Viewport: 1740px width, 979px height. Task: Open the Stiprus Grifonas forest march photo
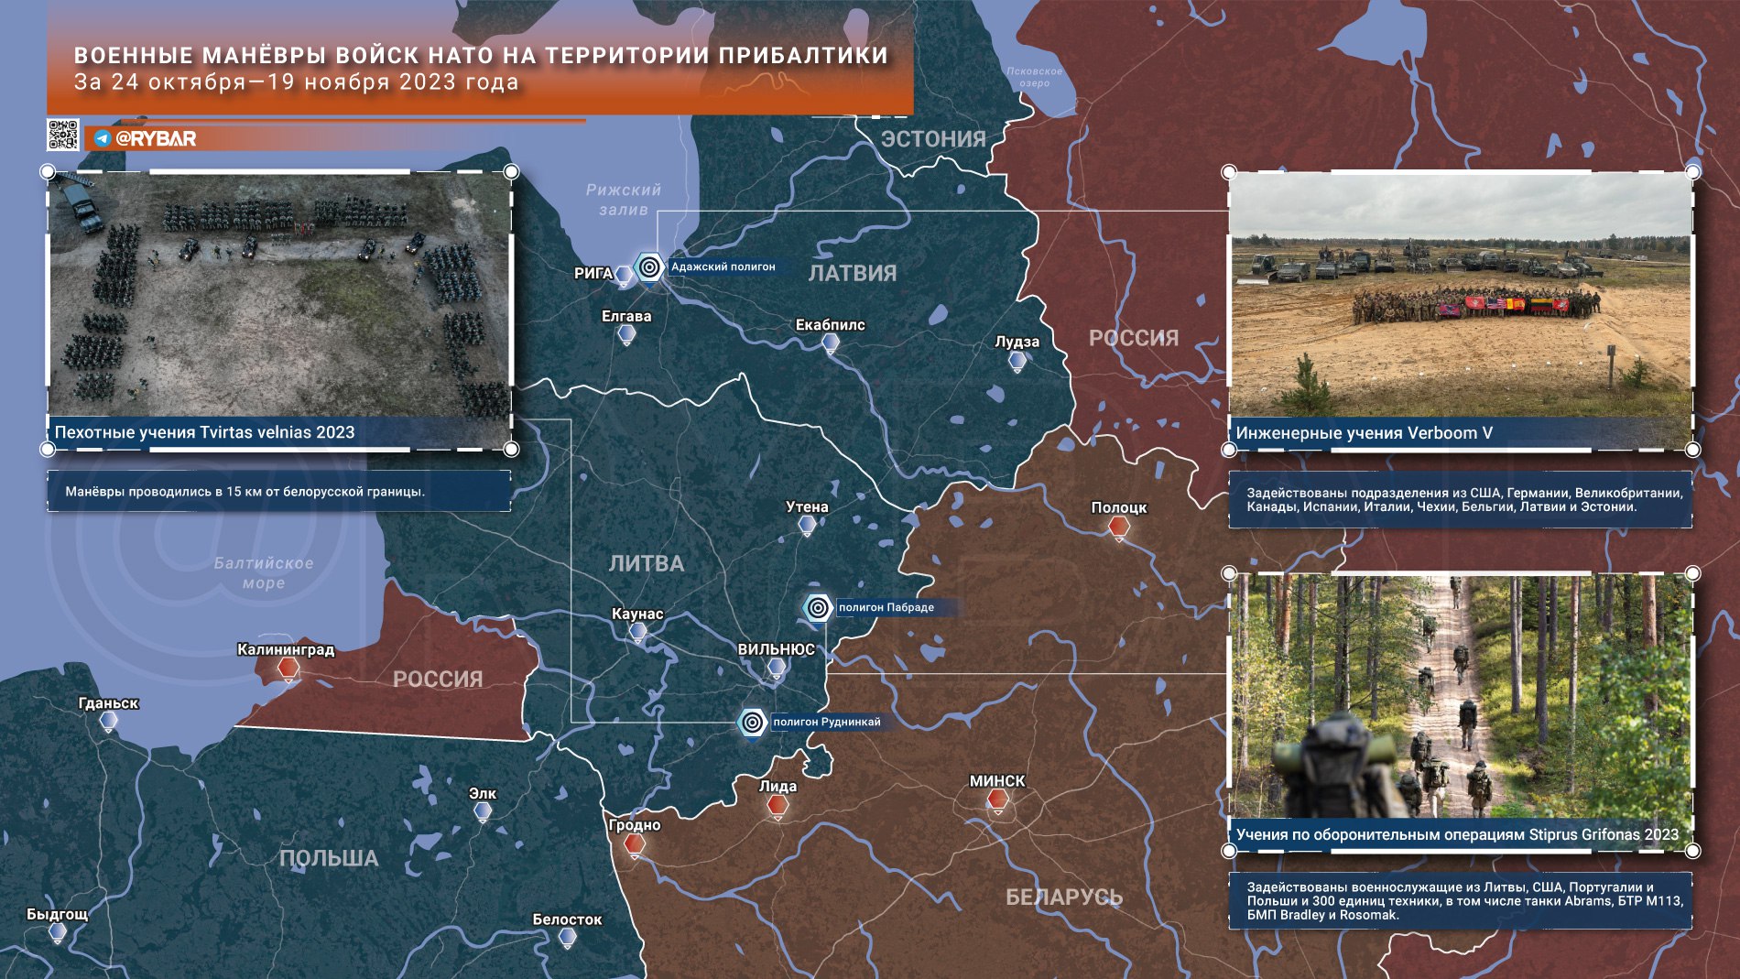[x=1460, y=696]
